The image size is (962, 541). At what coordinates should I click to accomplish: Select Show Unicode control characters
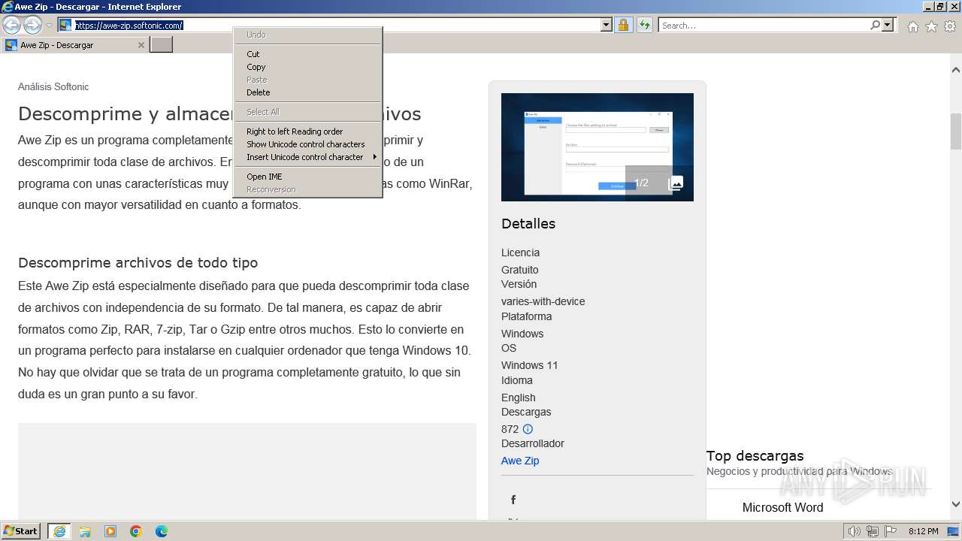308,144
